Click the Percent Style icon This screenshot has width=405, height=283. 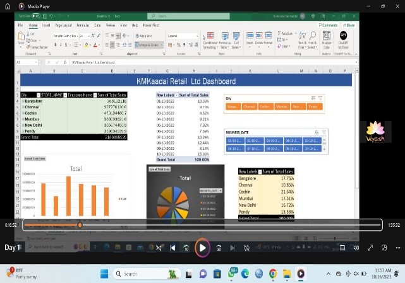(x=178, y=45)
